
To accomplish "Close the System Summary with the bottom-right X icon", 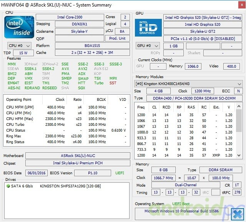I will tap(238, 214).
